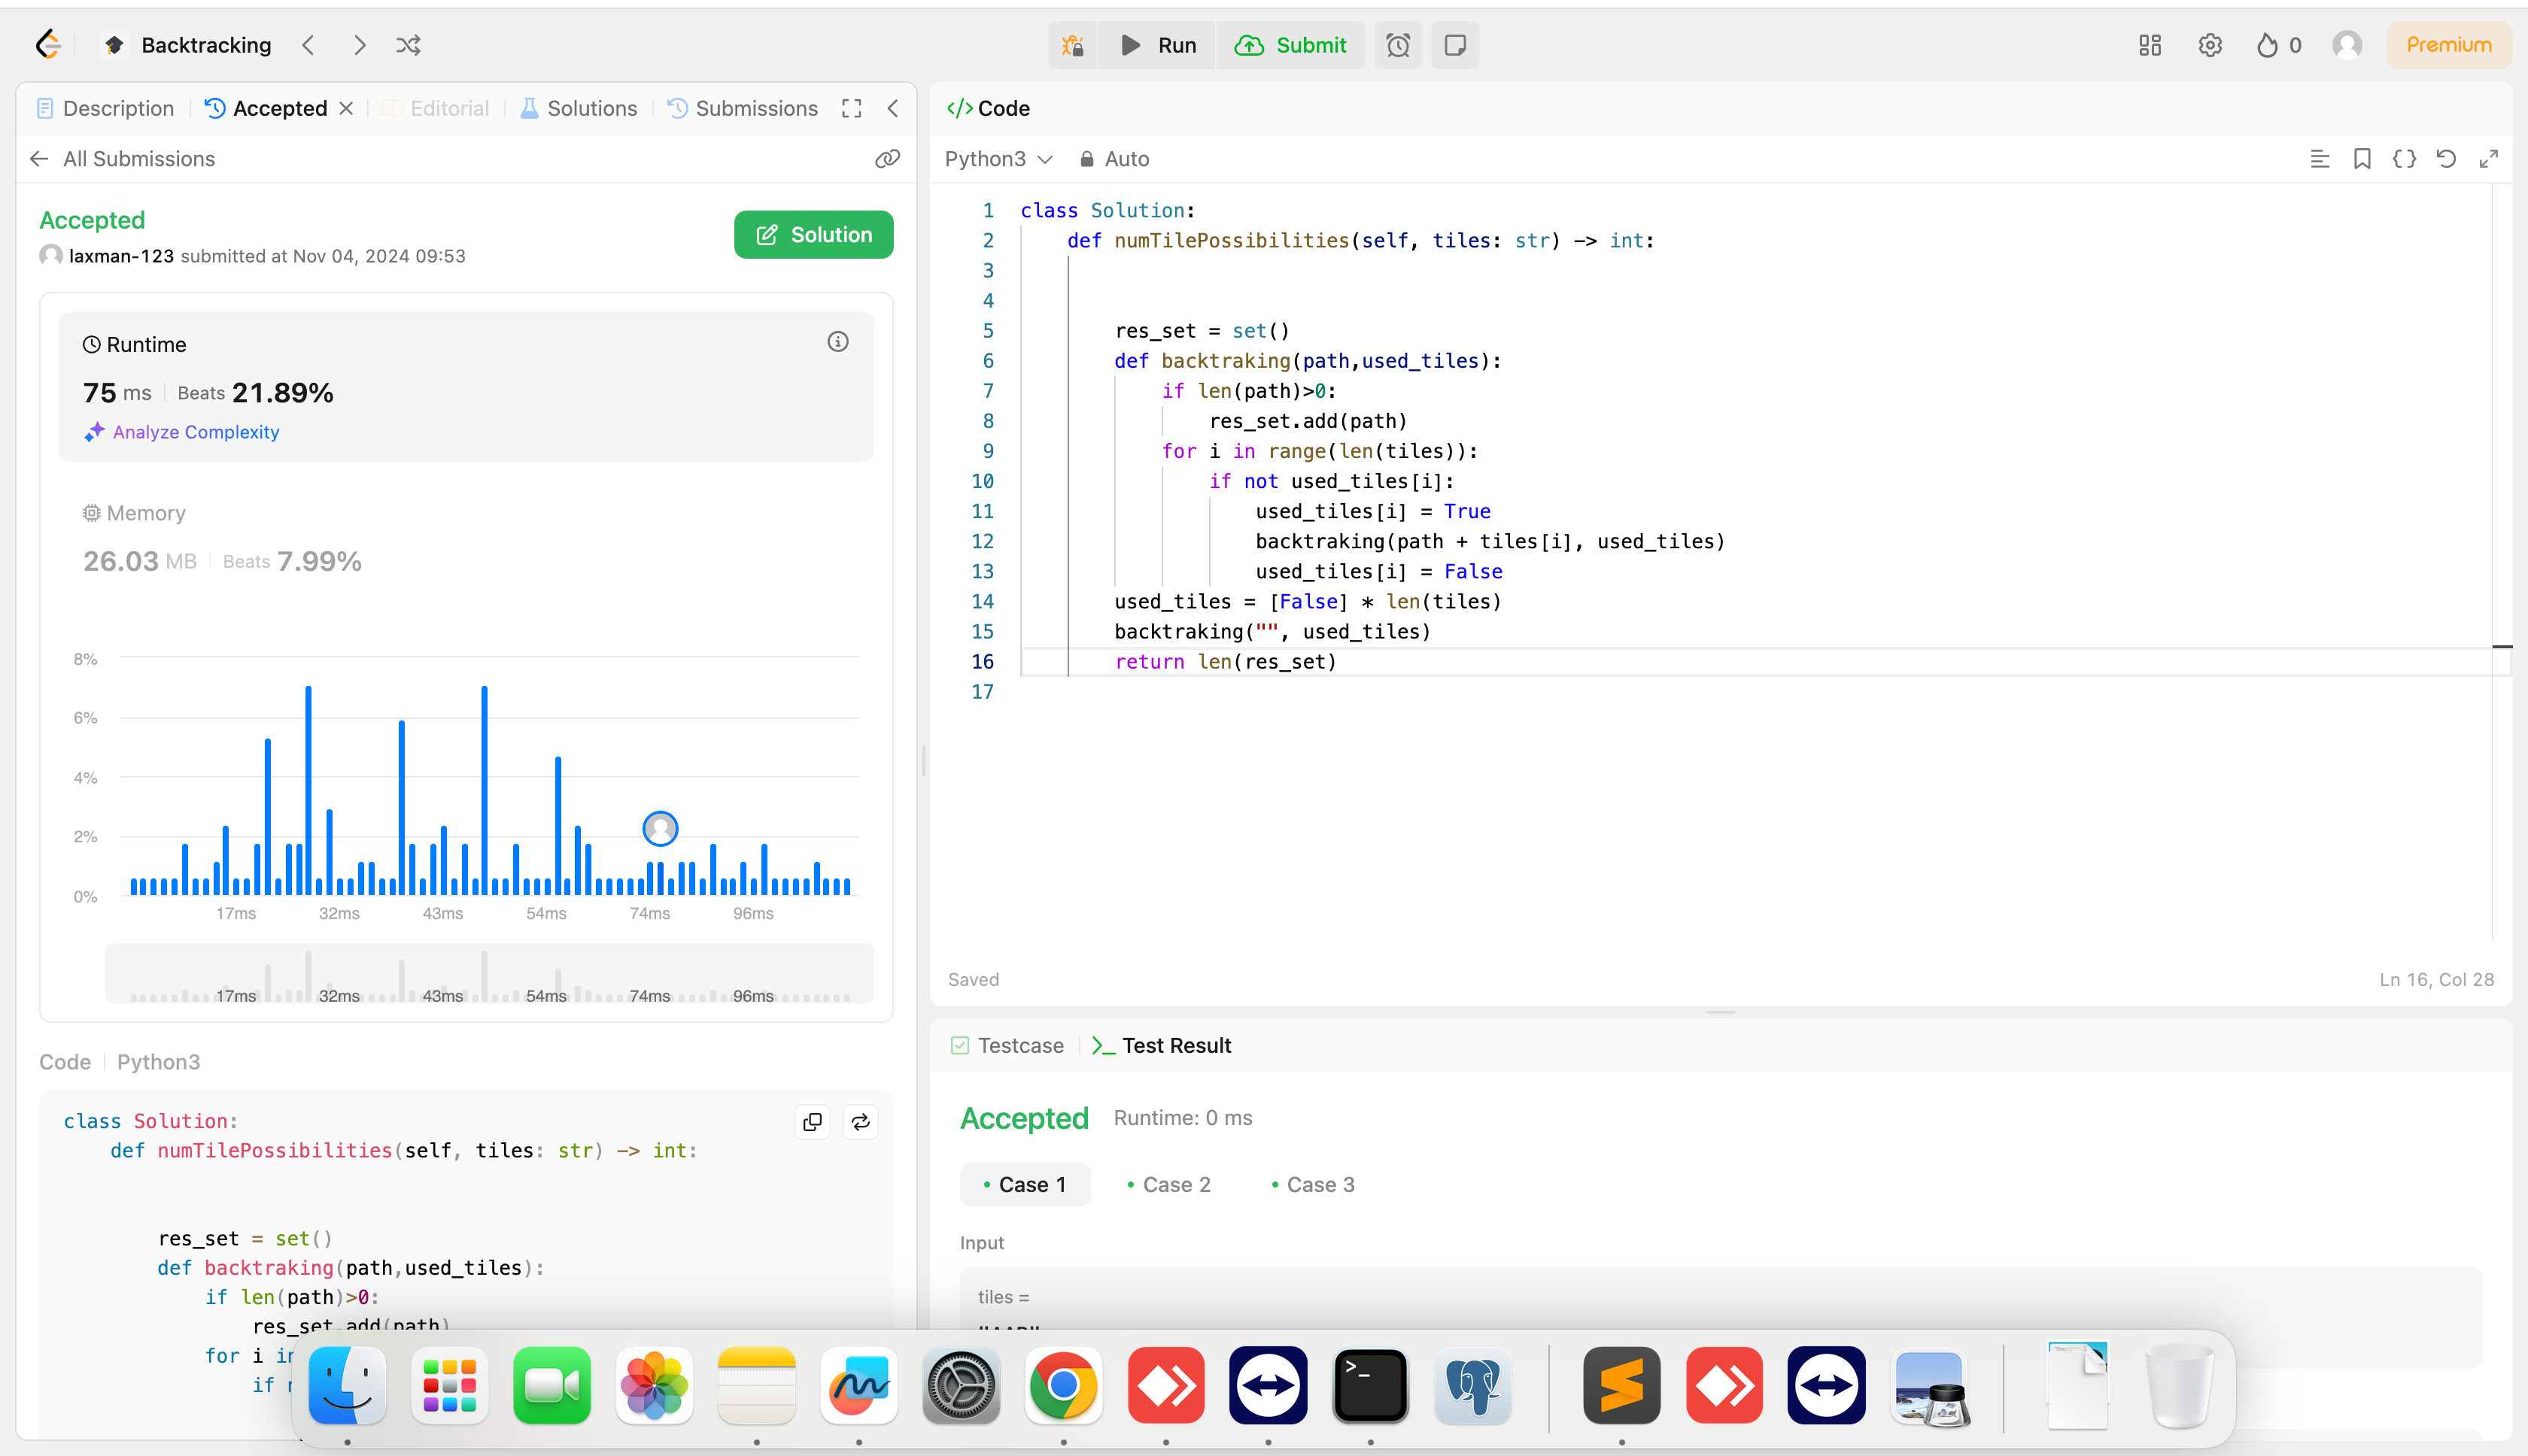
Task: Open the Testcase tab
Action: pyautogui.click(x=1007, y=1045)
